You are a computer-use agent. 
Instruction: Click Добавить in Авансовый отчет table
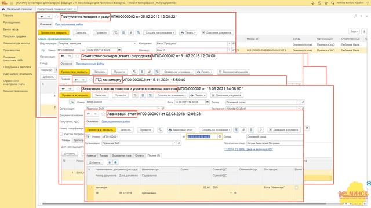[x=95, y=162]
